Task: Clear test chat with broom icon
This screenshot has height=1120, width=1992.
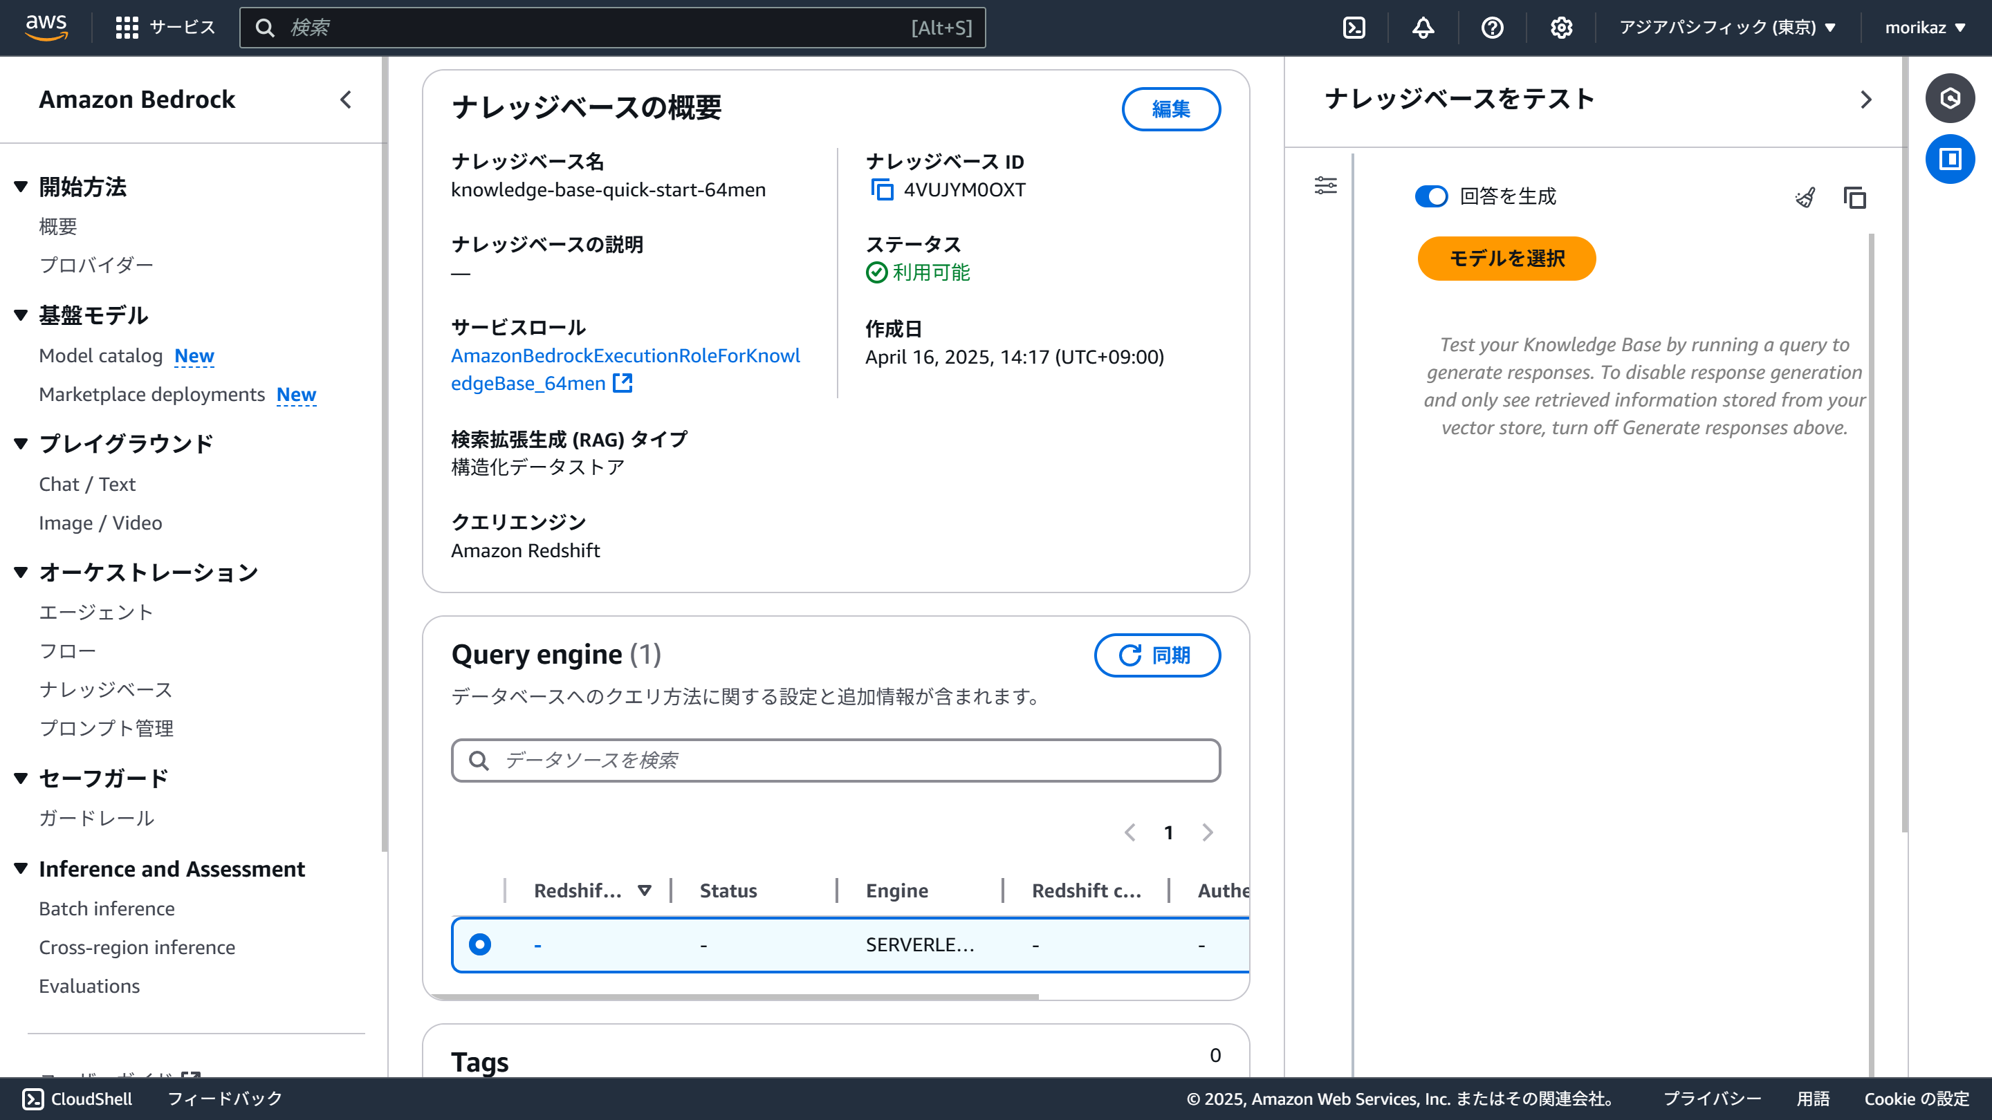Action: pos(1806,198)
